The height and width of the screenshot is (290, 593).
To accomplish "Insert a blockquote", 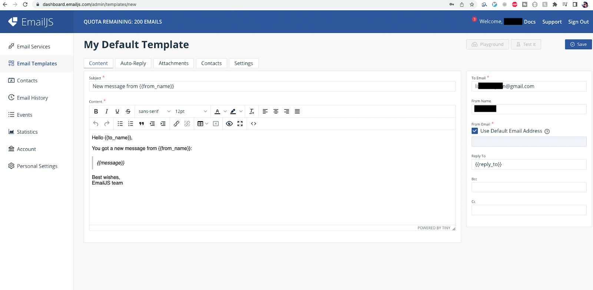I will coord(141,124).
